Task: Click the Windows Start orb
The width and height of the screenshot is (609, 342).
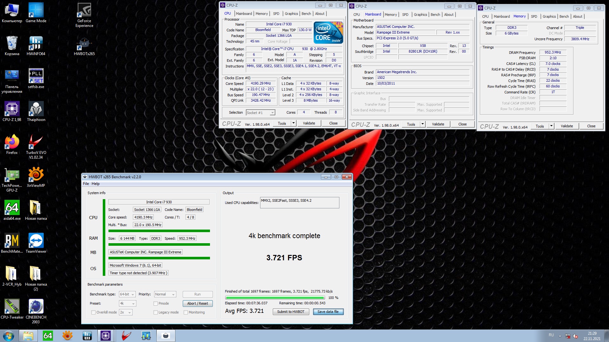Action: [x=9, y=336]
